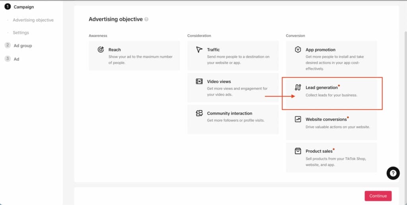The height and width of the screenshot is (205, 407).
Task: Click the App promotion description 'Get more people to install'
Action: point(335,62)
